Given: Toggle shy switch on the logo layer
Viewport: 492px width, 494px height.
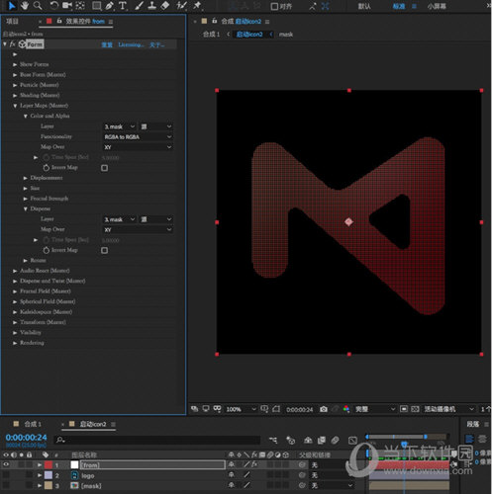Looking at the screenshot, I should pos(232,475).
